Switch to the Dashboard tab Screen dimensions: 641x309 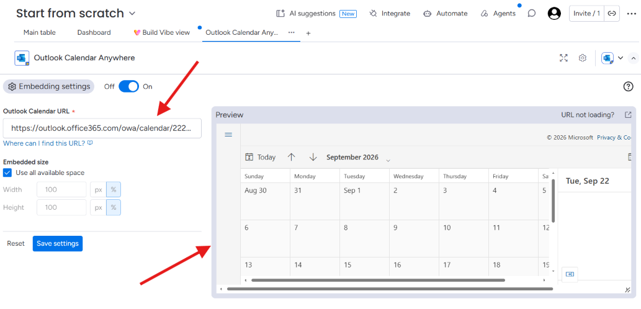pyautogui.click(x=94, y=32)
